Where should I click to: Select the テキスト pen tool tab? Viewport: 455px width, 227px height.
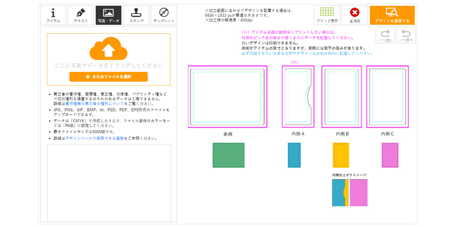[81, 15]
